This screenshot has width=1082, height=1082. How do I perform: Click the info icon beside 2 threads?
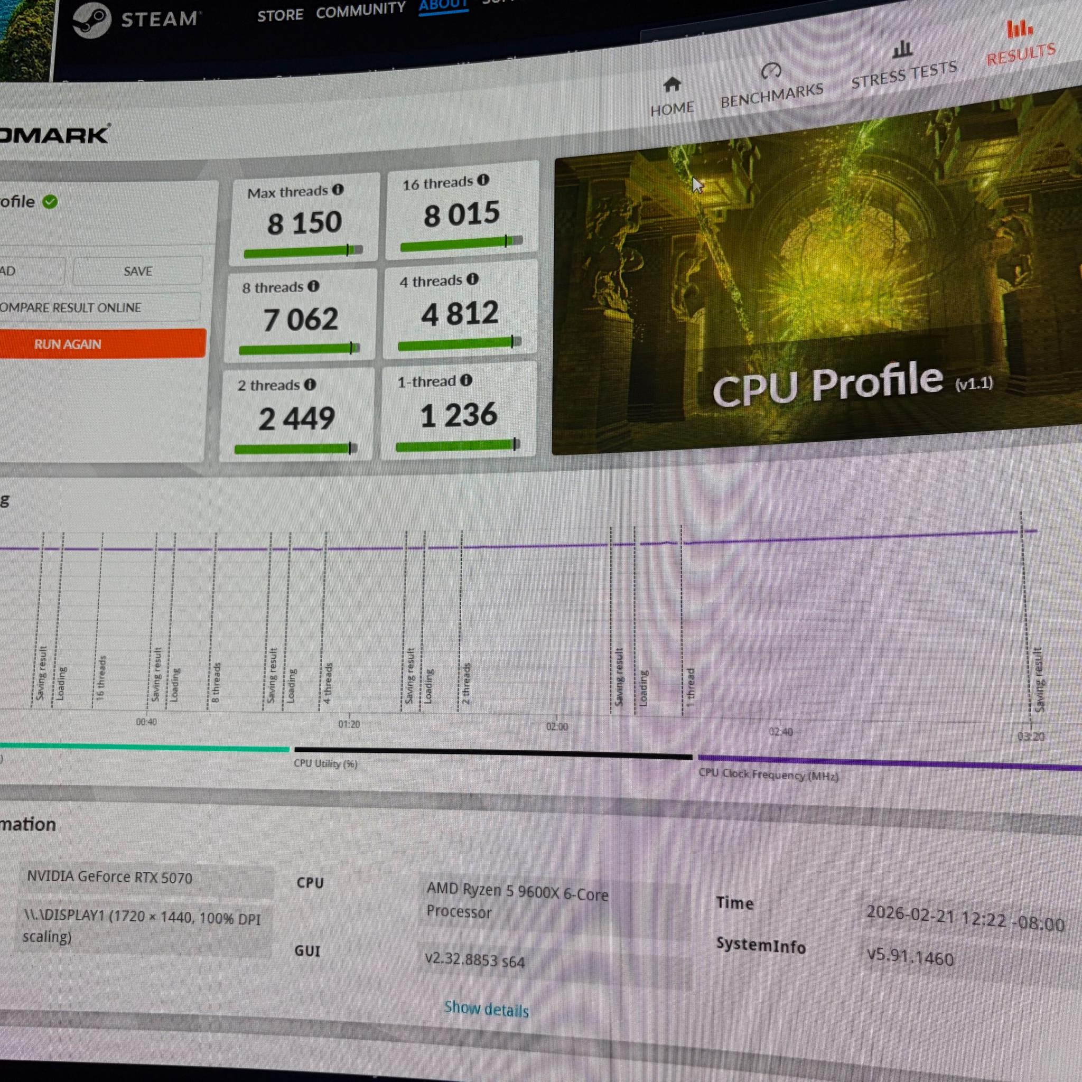pyautogui.click(x=310, y=384)
